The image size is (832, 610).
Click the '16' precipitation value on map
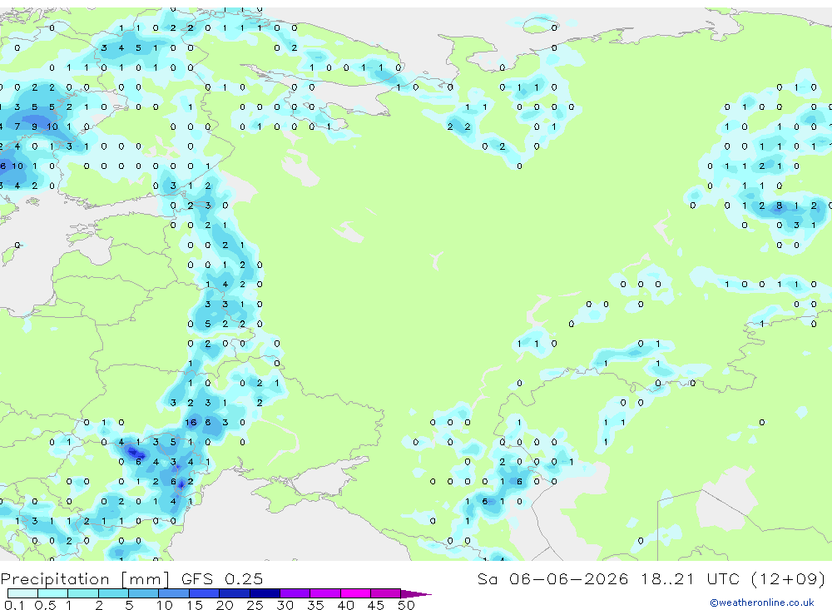pyautogui.click(x=191, y=423)
